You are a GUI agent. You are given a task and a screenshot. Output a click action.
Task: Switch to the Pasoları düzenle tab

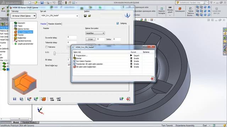[x=55, y=24]
